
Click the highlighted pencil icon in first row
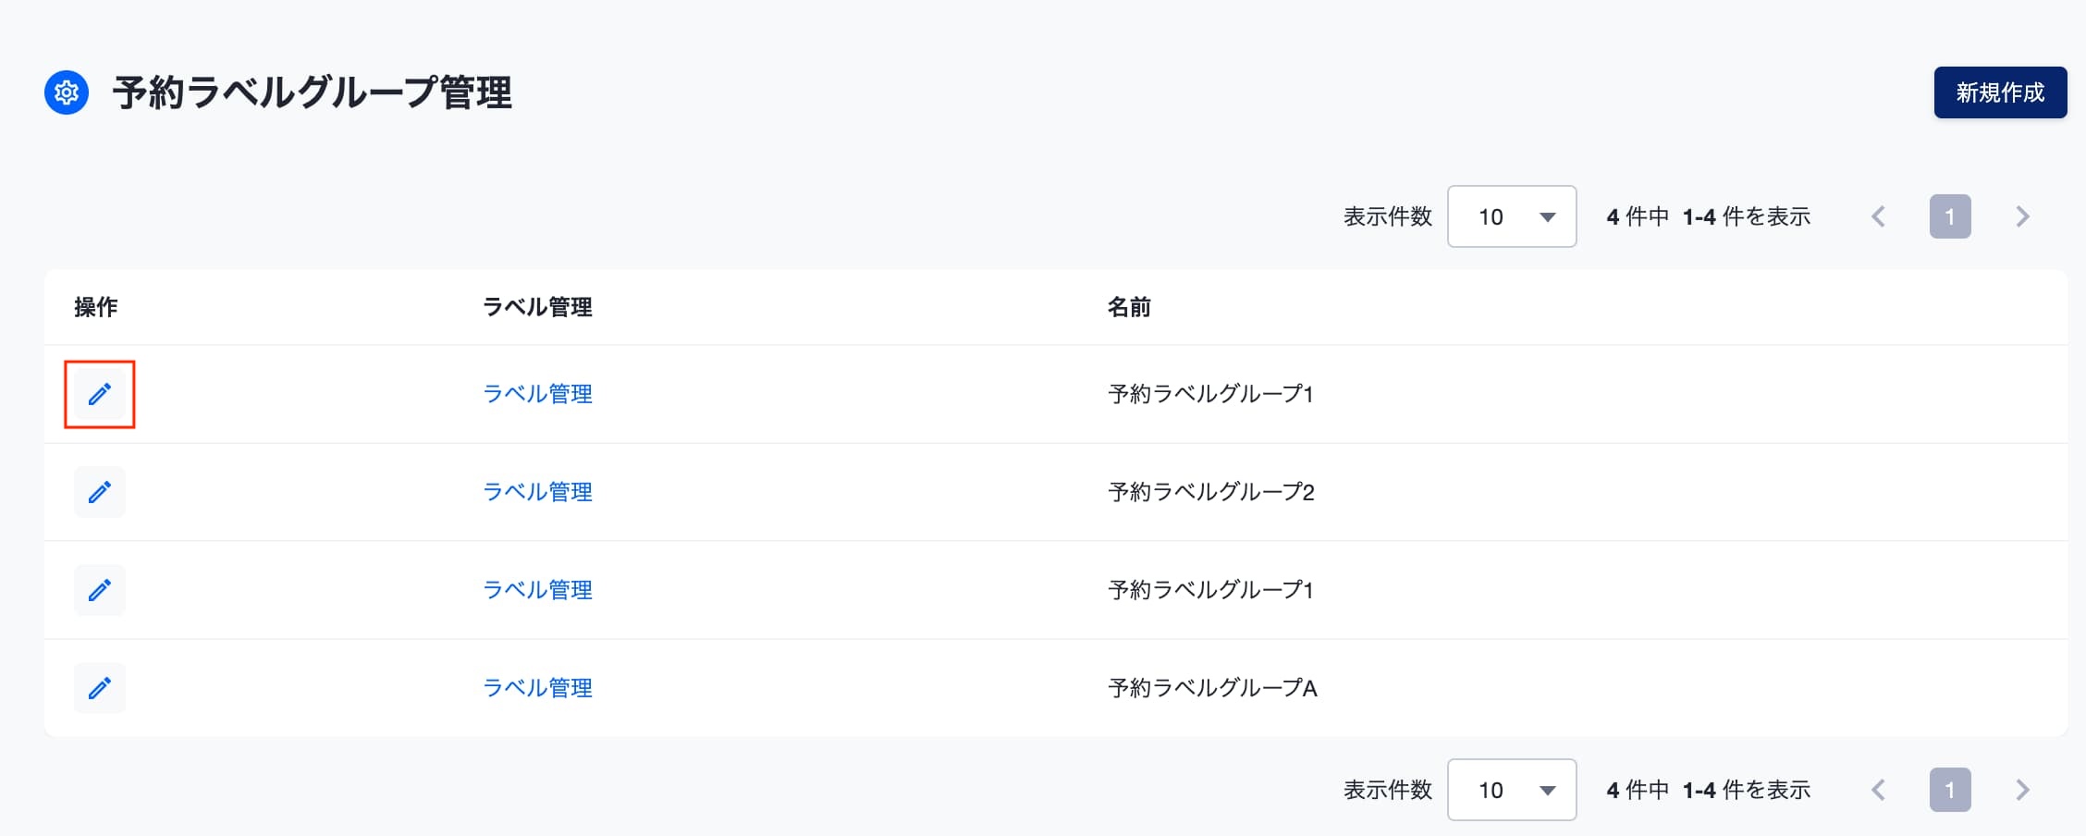coord(100,394)
